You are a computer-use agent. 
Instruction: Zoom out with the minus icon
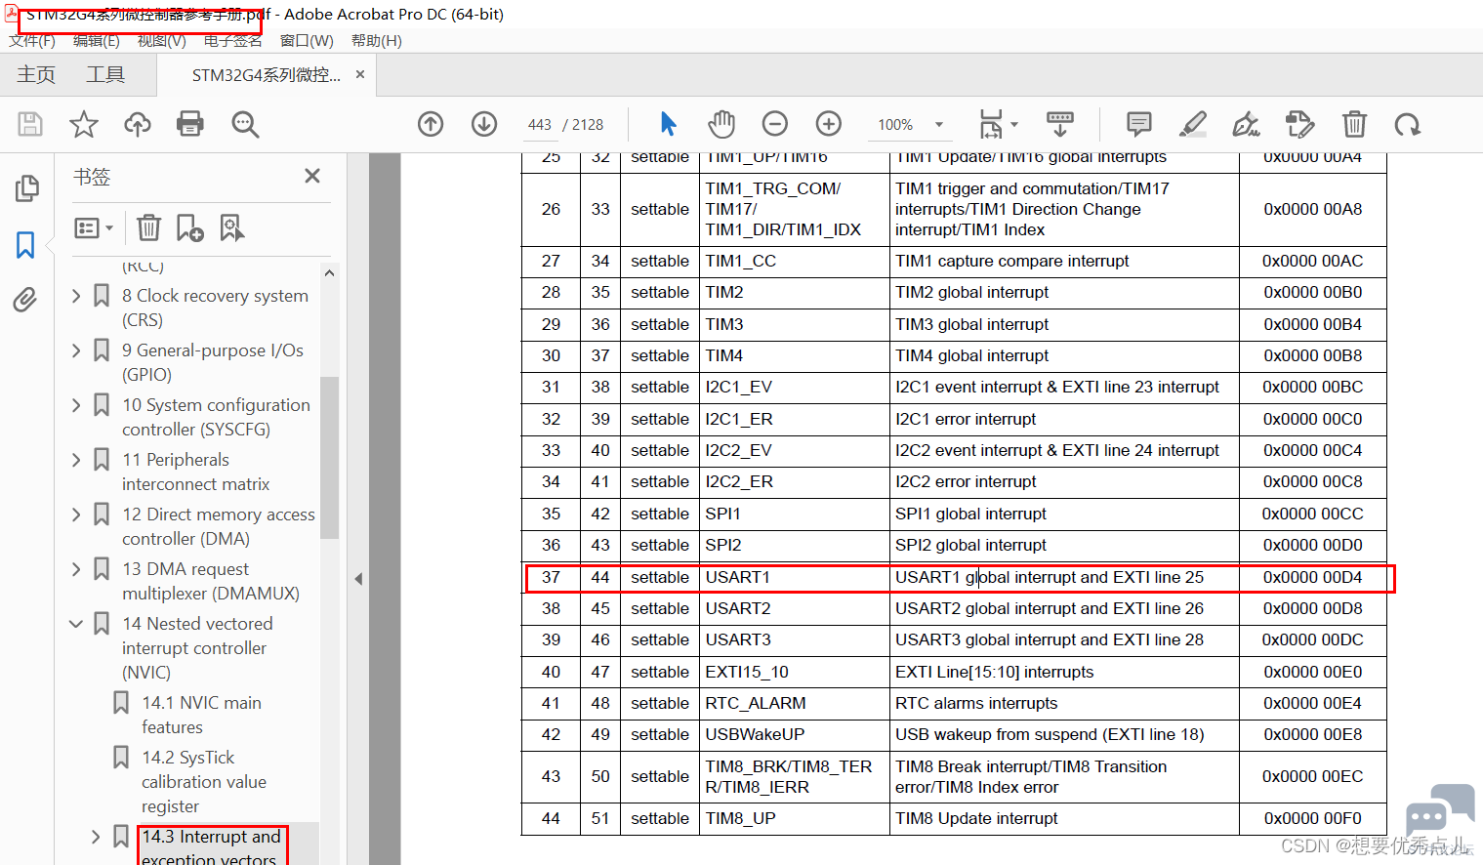click(x=775, y=124)
